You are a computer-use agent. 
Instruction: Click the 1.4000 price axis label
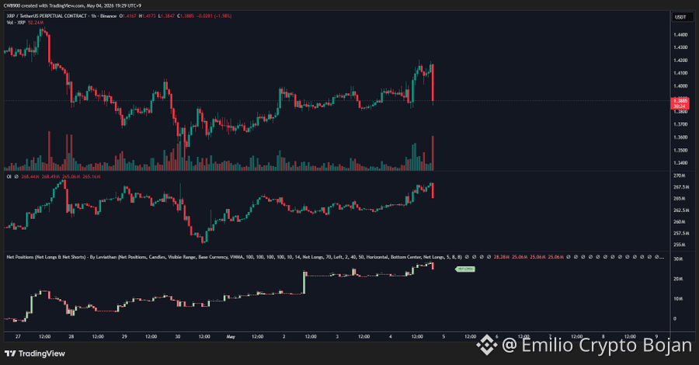coord(680,86)
